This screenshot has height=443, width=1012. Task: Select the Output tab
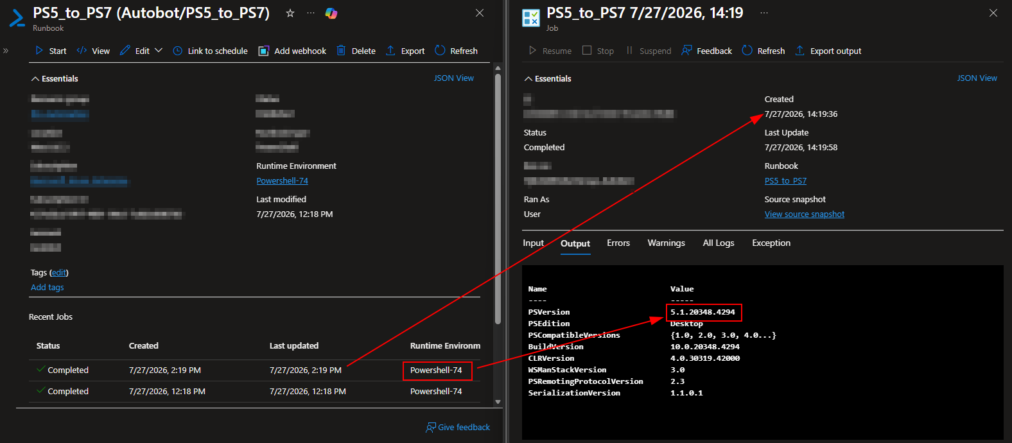click(x=575, y=243)
